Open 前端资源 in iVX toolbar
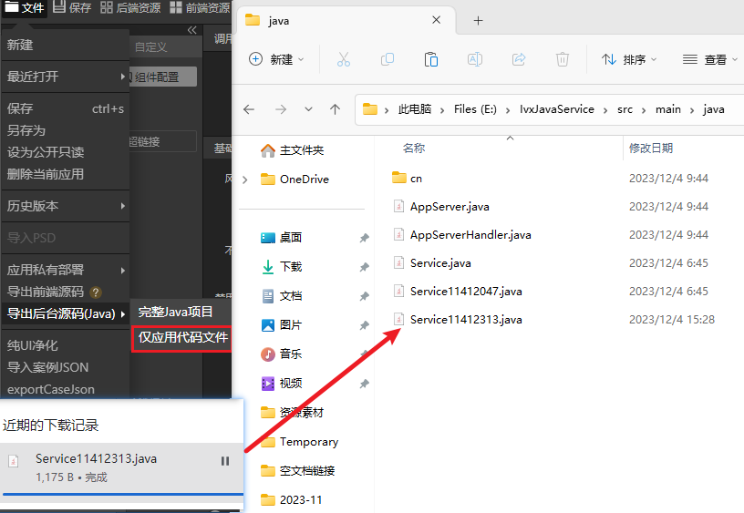 click(200, 7)
